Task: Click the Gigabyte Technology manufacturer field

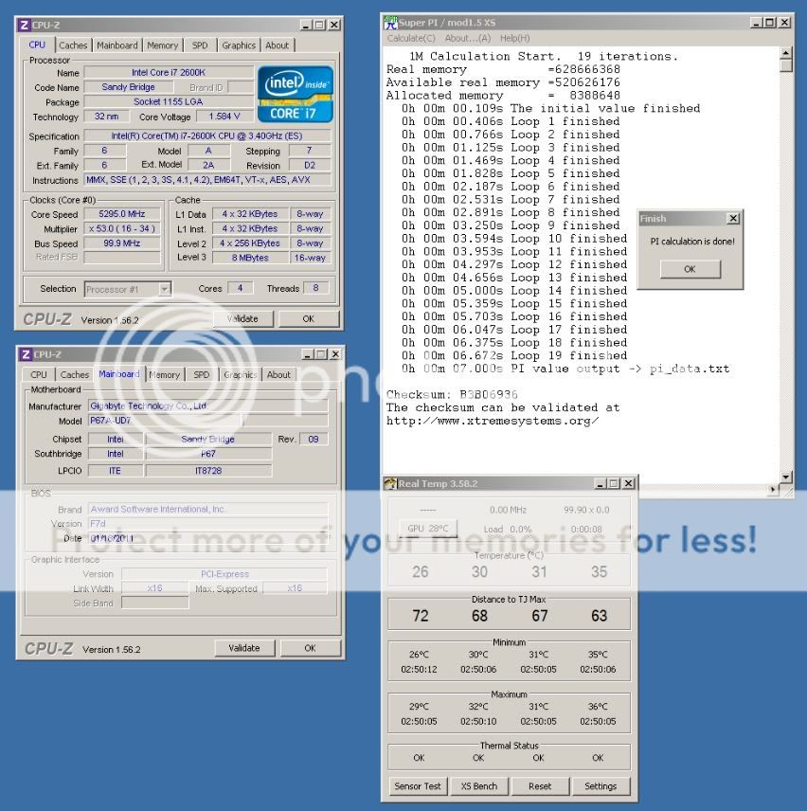Action: [208, 406]
